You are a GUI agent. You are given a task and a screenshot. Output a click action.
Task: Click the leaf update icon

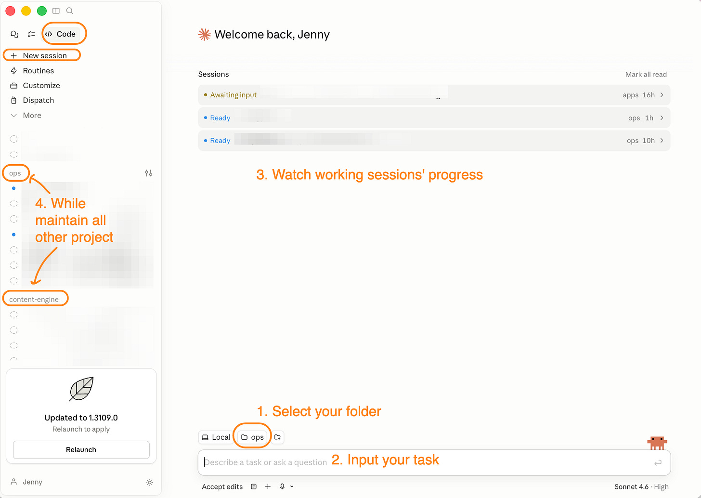click(x=81, y=389)
